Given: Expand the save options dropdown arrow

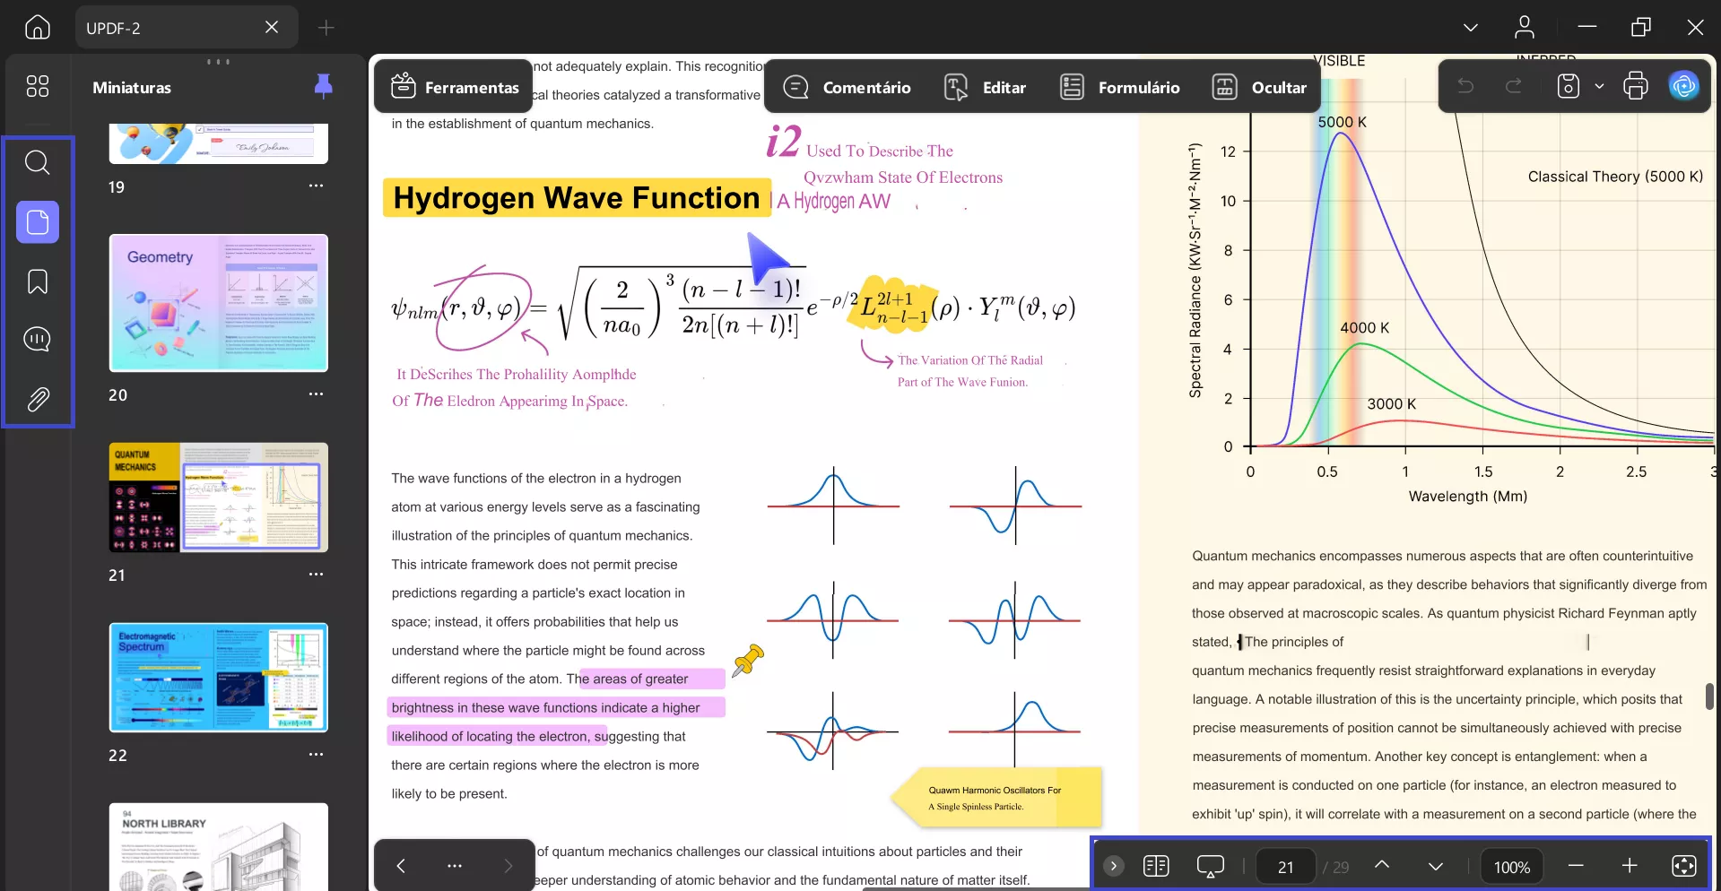Looking at the screenshot, I should click(x=1599, y=86).
